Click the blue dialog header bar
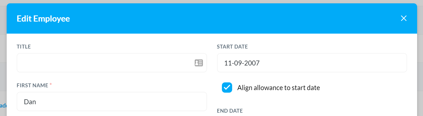The image size is (423, 116). click(212, 18)
